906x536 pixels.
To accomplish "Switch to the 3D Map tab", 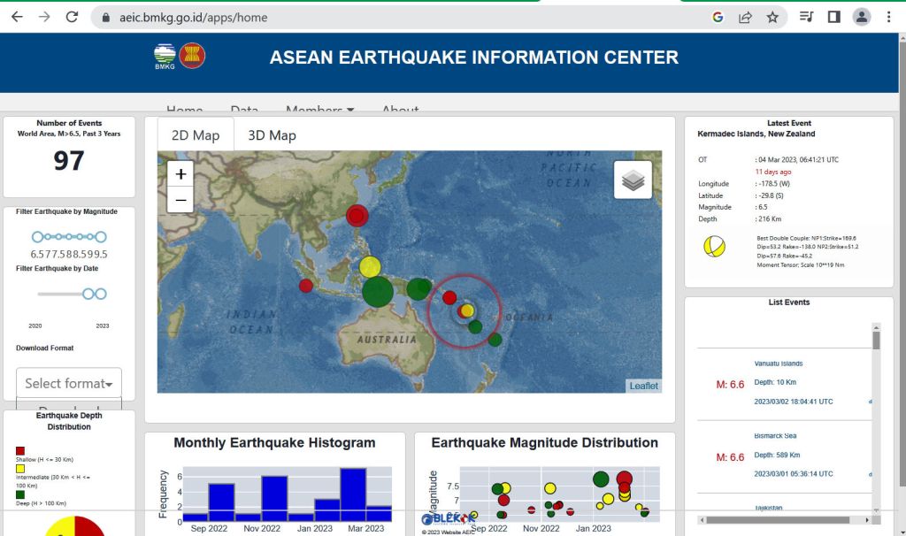I will pos(272,135).
